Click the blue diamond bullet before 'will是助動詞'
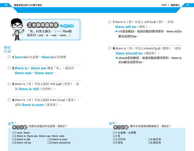Viewport: 194px width, 151px height. [x=116, y=31]
